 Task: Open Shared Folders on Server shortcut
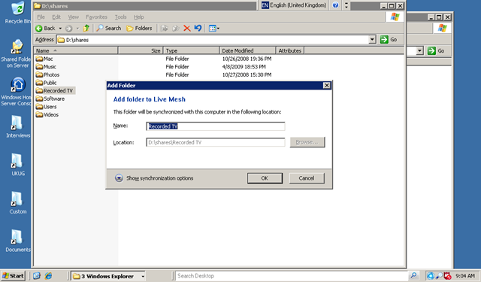16,53
